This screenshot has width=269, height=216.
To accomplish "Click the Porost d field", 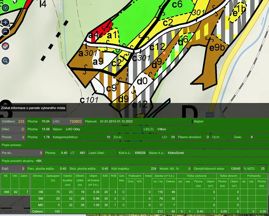I will tap(13, 137).
